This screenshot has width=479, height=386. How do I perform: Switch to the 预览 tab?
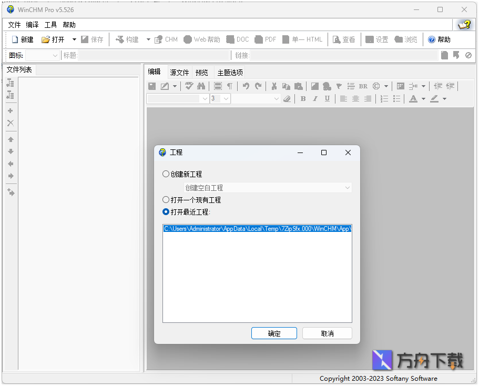pyautogui.click(x=201, y=72)
